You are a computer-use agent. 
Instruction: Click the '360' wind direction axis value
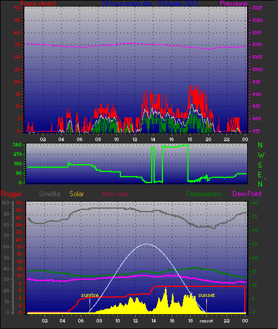[17, 145]
